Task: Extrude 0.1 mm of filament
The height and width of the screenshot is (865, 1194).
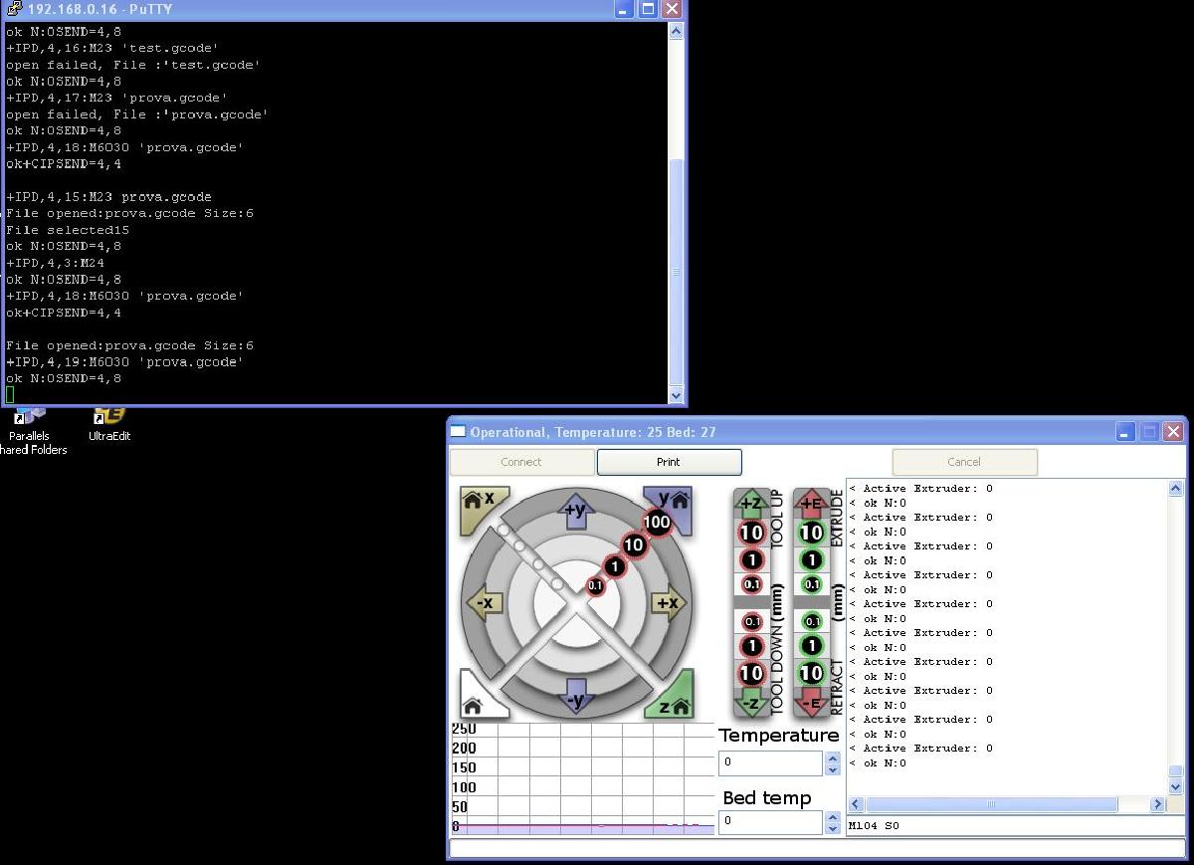Action: (813, 584)
